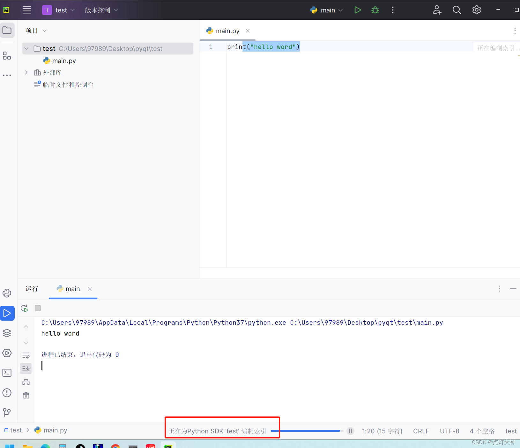Screen dimensions: 520x448
Task: Open the Structure tool window icon
Action: tap(7, 56)
